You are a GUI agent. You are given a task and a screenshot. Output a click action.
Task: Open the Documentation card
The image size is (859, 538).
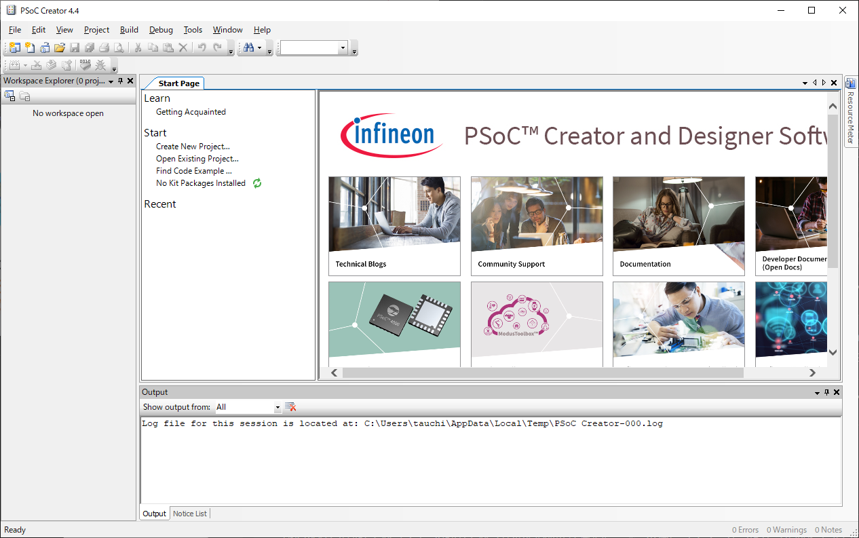(x=679, y=226)
